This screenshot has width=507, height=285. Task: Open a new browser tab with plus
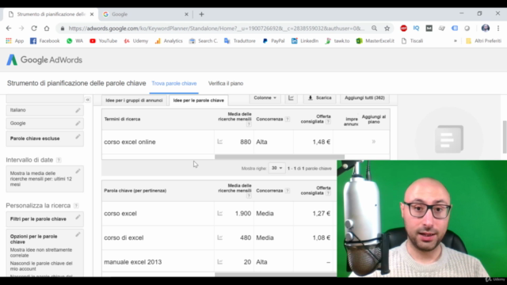pyautogui.click(x=201, y=14)
